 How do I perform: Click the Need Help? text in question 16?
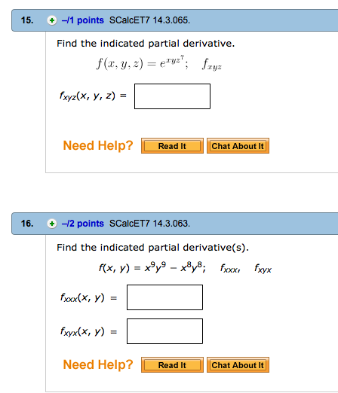click(98, 364)
